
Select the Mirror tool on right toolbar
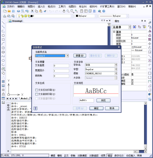[150, 31]
